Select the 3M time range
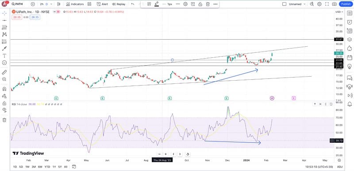 (x=34, y=167)
